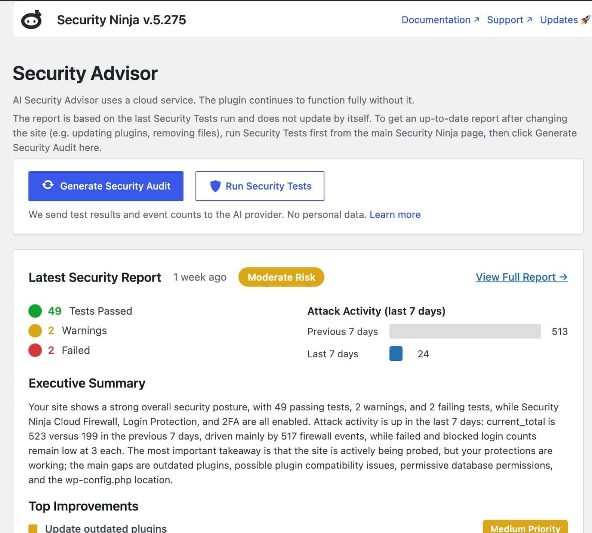Click the Medium Priority badge

point(525,528)
